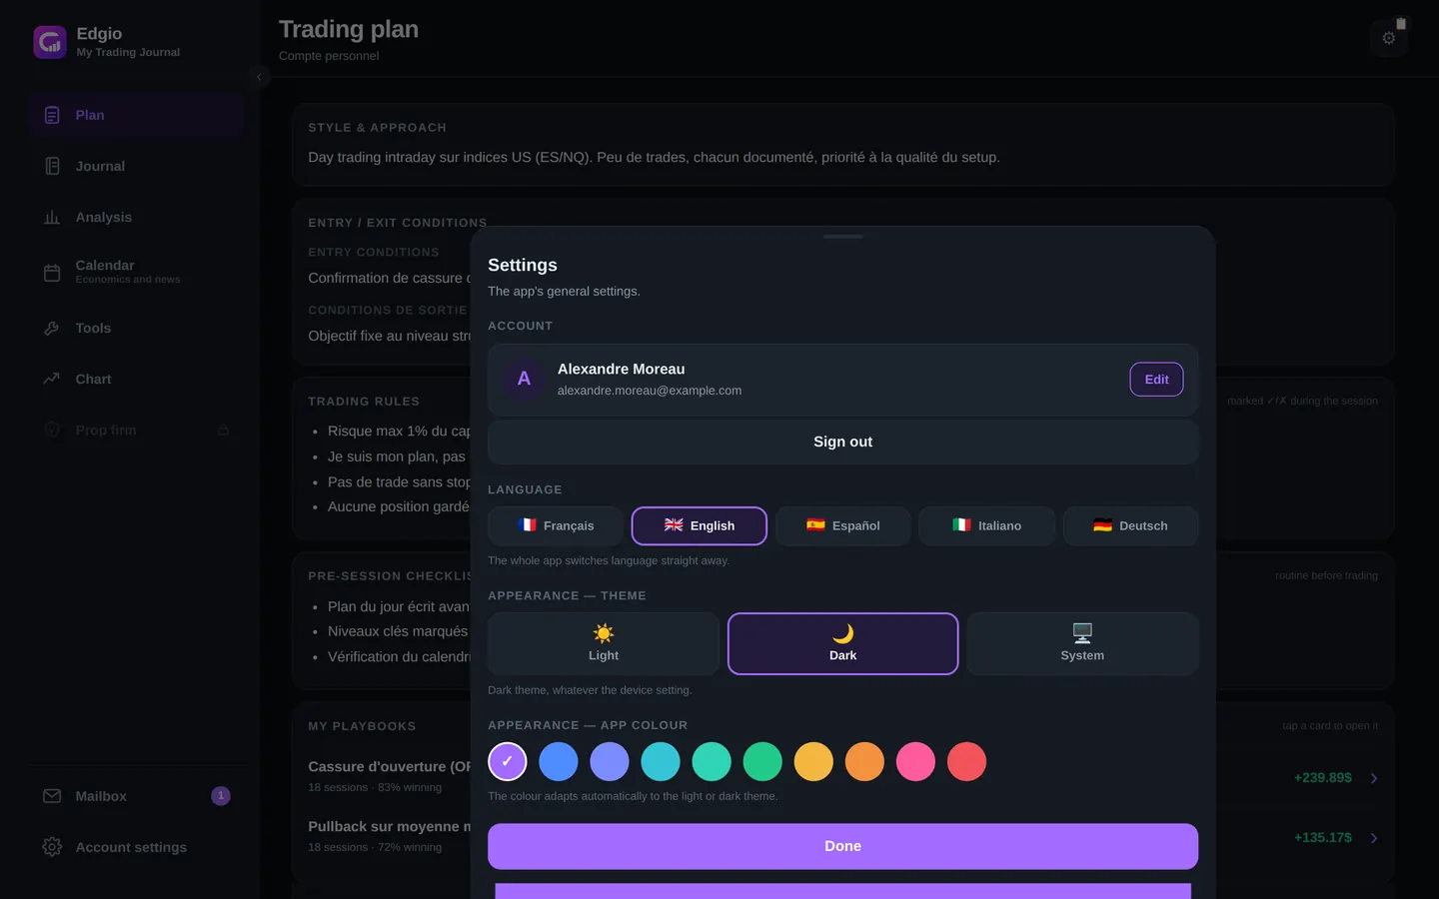1439x899 pixels.
Task: Select the Light theme
Action: [604, 643]
